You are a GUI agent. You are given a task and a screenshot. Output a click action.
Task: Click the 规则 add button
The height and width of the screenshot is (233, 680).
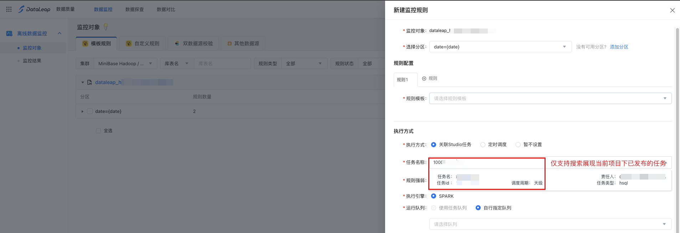tap(430, 78)
